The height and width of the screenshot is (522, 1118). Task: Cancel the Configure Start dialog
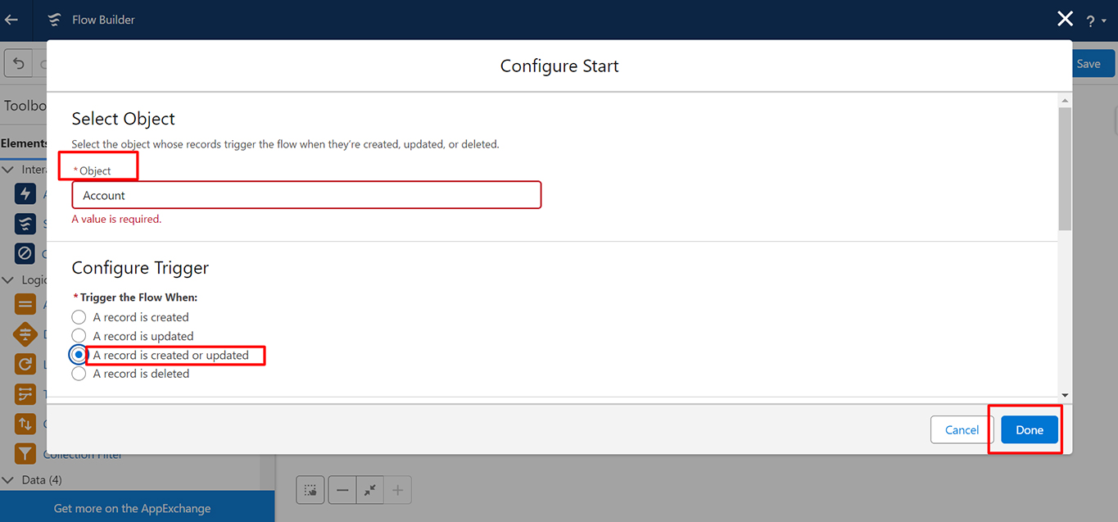(x=962, y=430)
